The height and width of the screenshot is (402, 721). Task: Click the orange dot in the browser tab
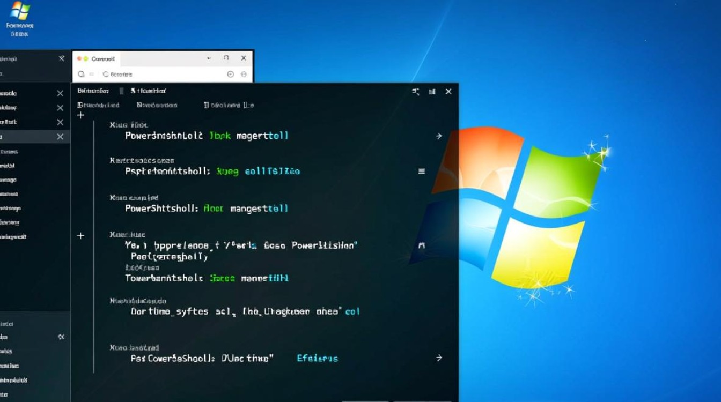tap(79, 57)
